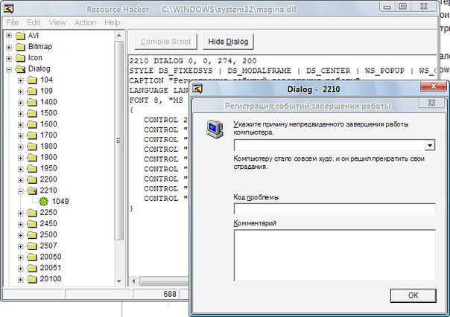Collapse the Dialog tree node
Viewport: 450px width, 317px height.
click(8, 68)
